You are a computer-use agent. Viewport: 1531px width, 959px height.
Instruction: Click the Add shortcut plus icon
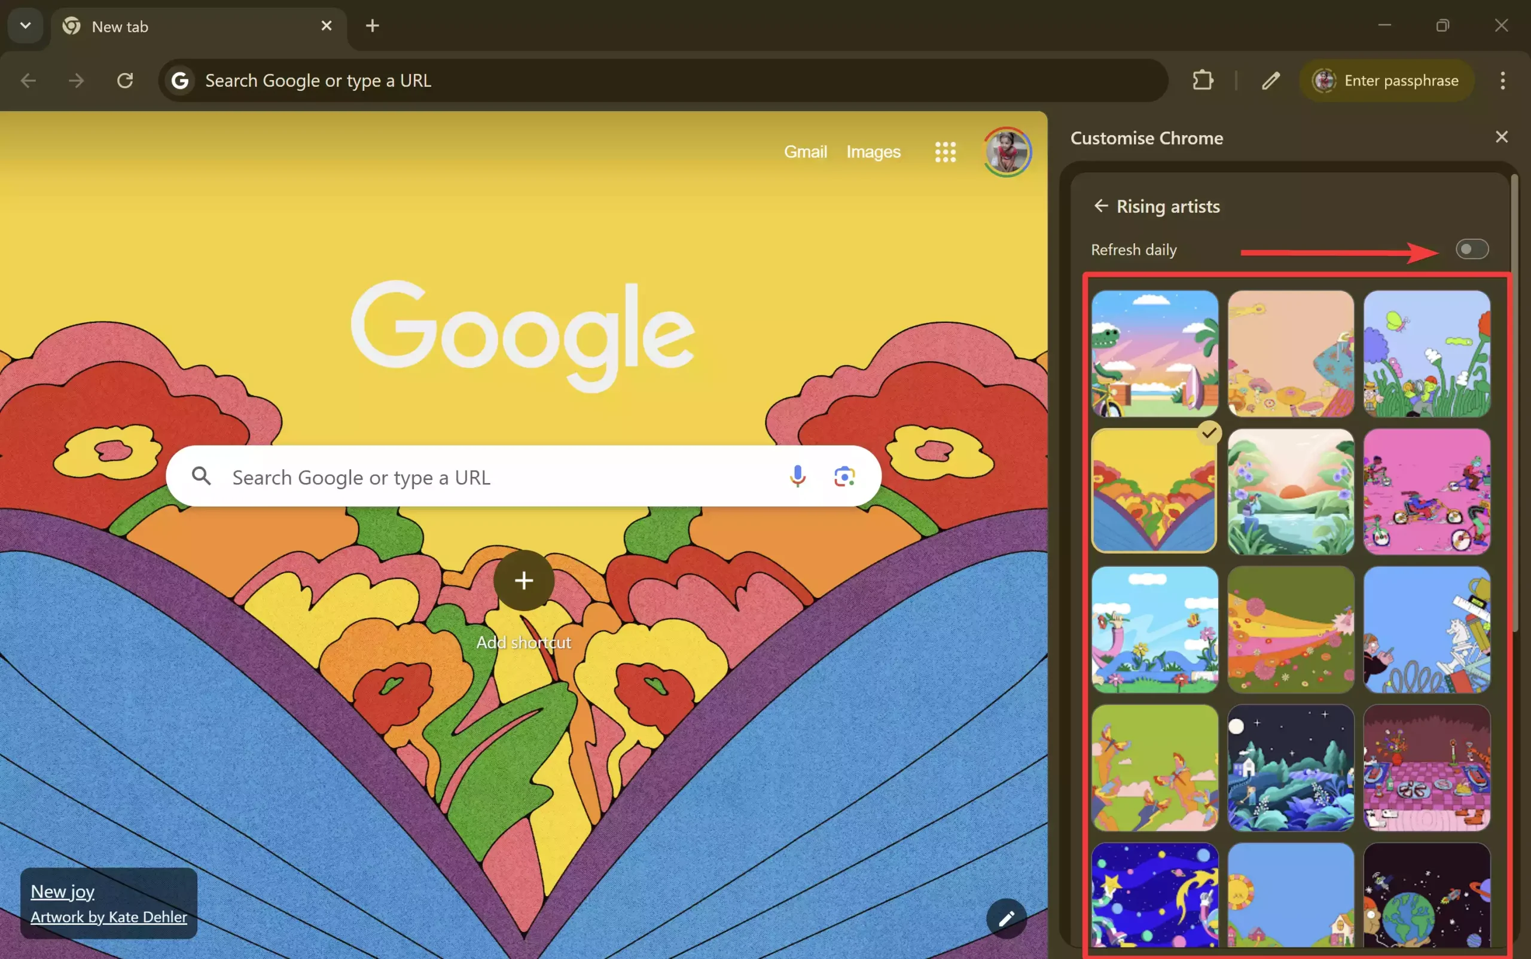[x=523, y=580]
